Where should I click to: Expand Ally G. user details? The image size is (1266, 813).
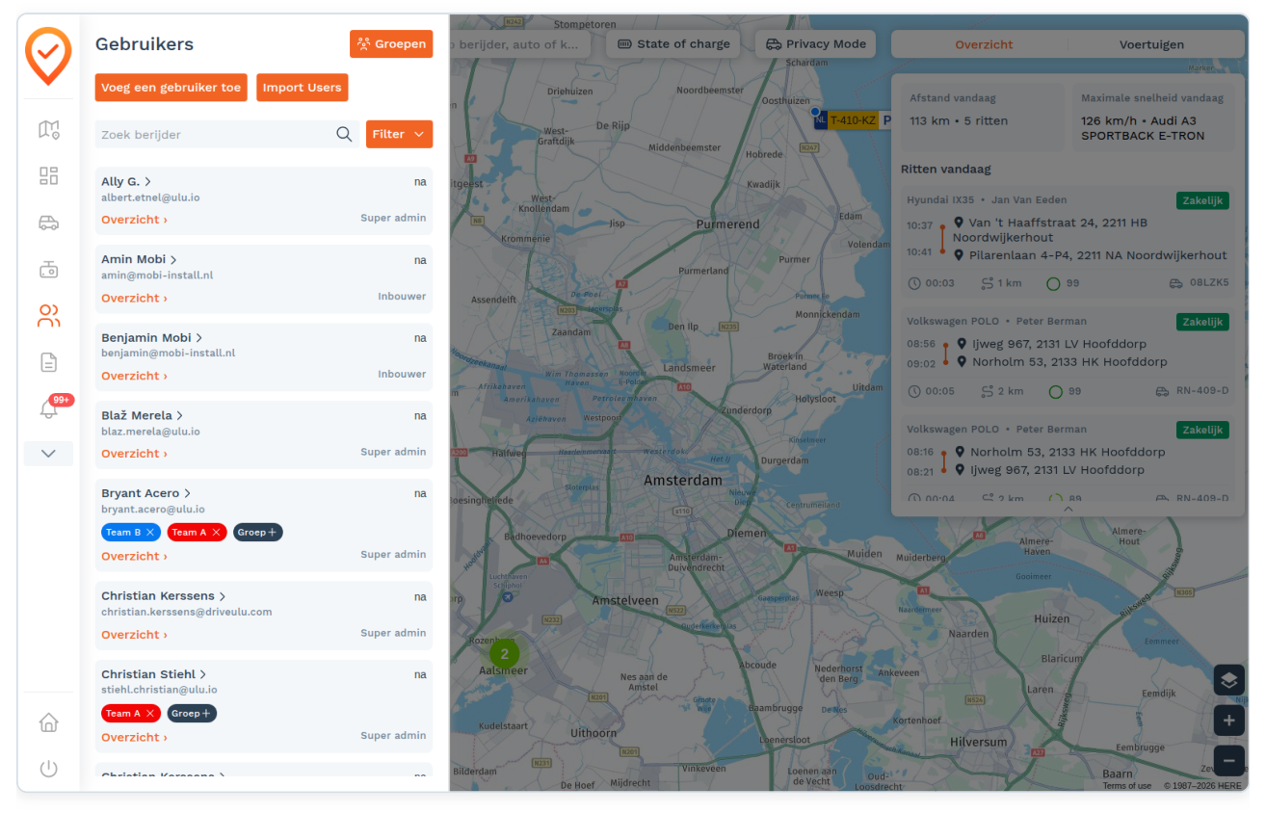coord(126,181)
